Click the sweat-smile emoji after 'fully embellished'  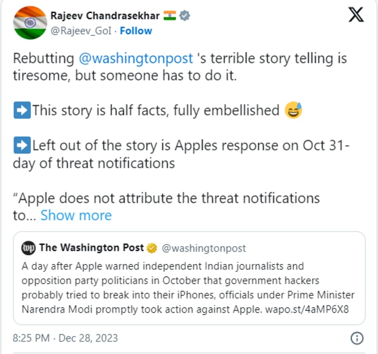[x=292, y=110]
